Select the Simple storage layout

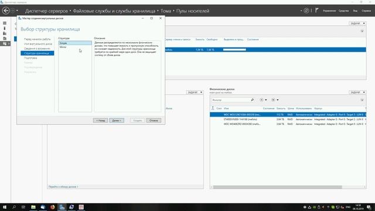(x=75, y=43)
